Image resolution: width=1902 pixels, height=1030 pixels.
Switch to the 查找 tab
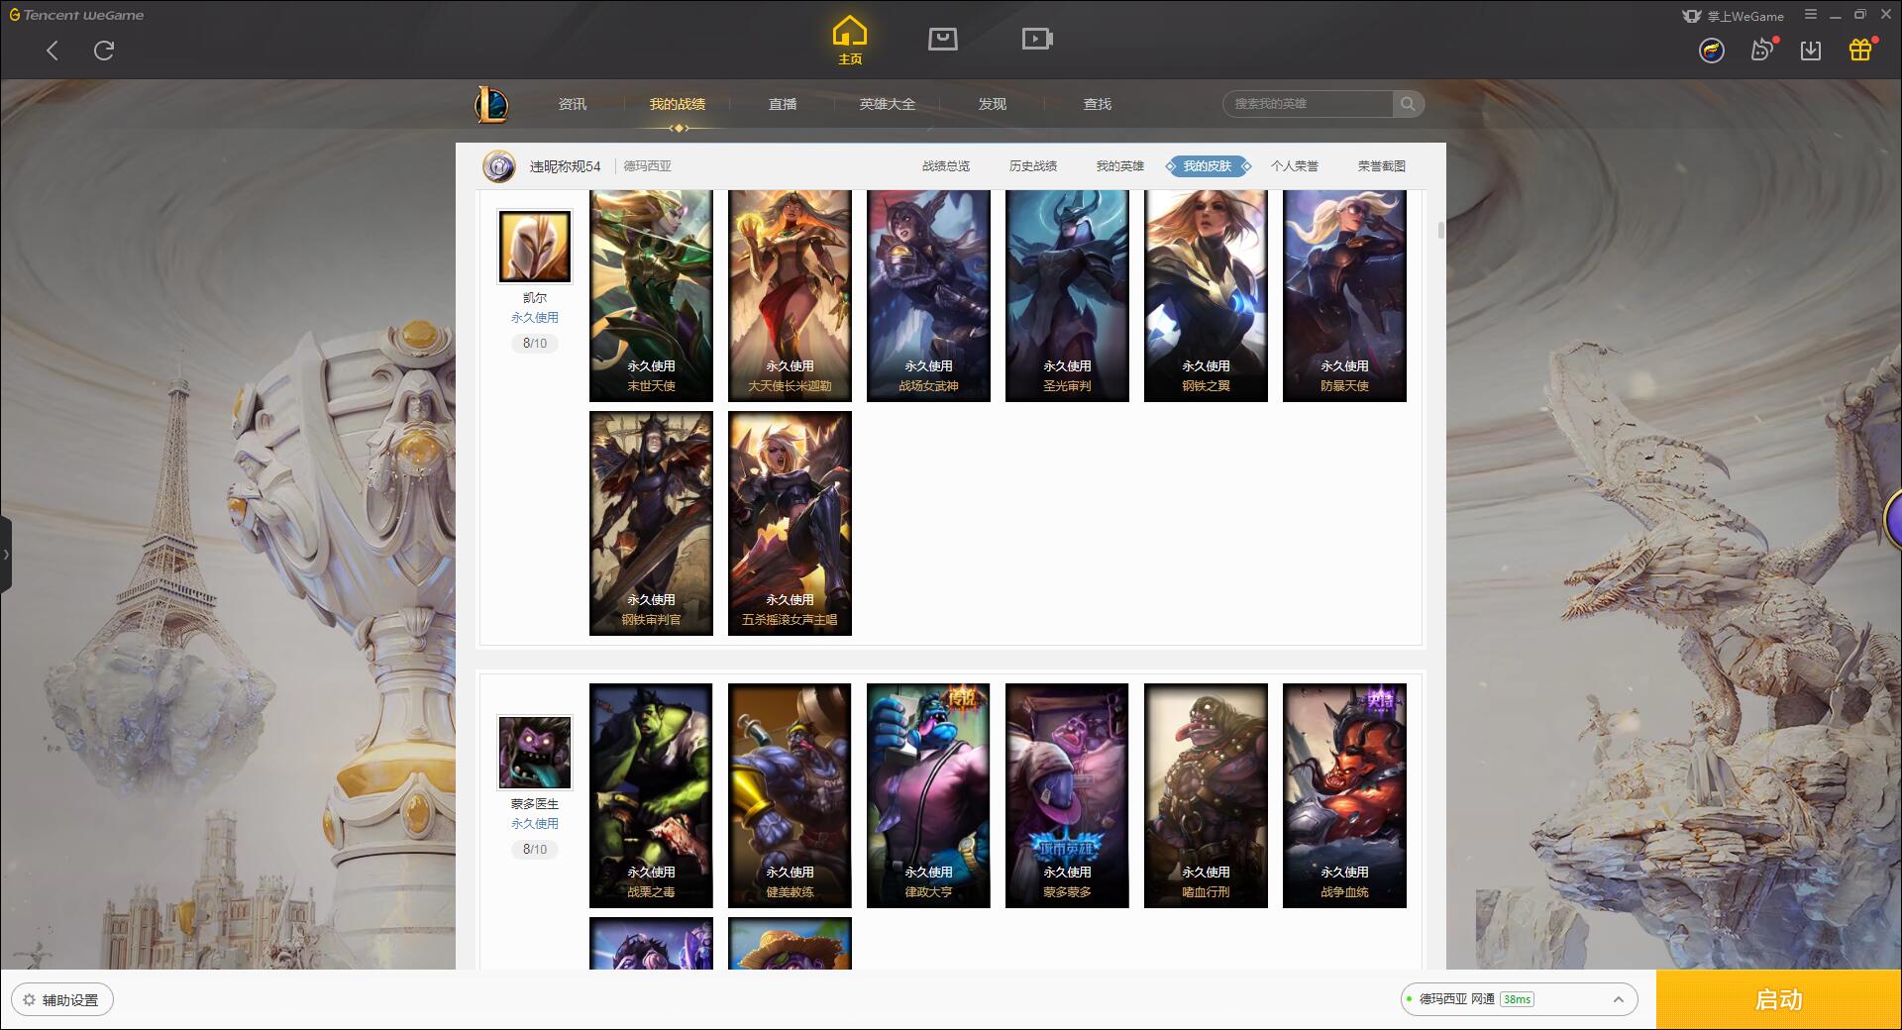pos(1098,104)
